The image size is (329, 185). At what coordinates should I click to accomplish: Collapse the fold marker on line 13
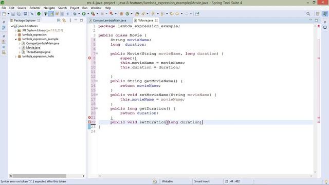tap(97, 81)
